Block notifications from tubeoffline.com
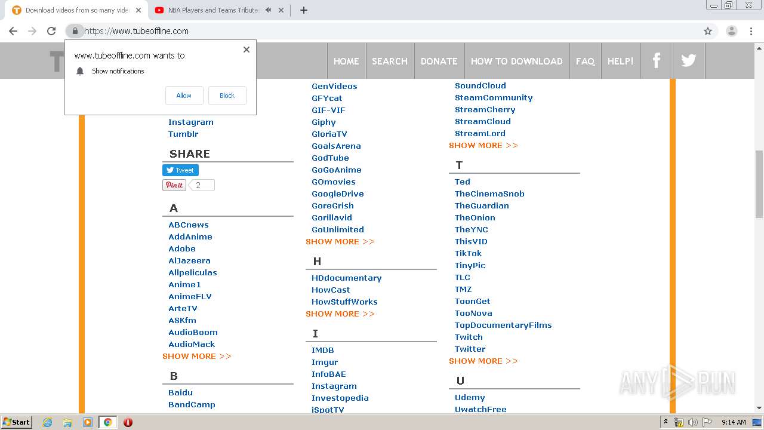This screenshot has height=430, width=764. [x=227, y=96]
